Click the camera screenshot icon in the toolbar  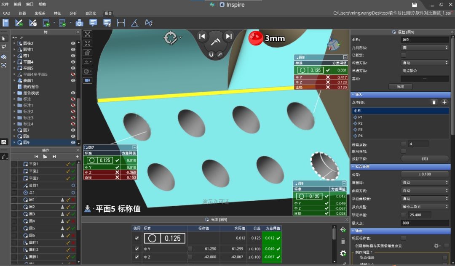[79, 23]
